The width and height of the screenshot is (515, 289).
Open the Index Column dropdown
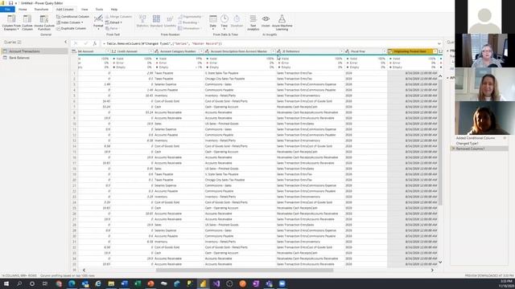click(x=70, y=22)
